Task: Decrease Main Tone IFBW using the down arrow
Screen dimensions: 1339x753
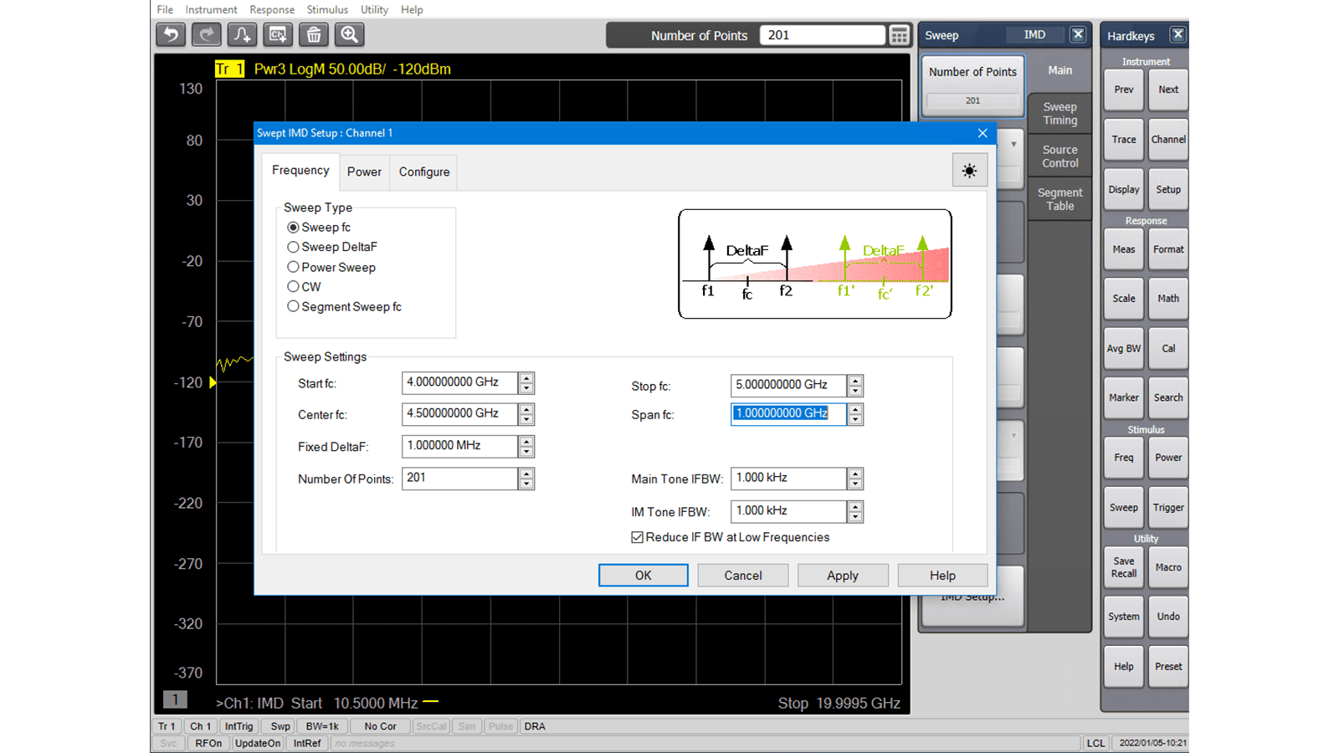Action: click(855, 483)
